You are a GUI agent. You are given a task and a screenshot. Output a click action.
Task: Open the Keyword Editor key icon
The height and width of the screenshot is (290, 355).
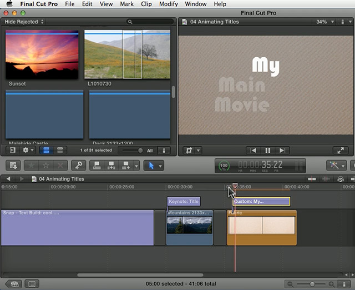coord(79,166)
